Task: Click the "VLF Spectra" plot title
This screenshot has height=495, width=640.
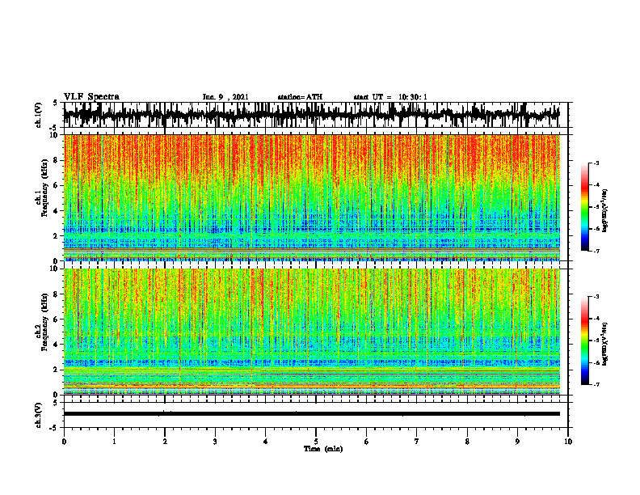Action: click(x=91, y=97)
